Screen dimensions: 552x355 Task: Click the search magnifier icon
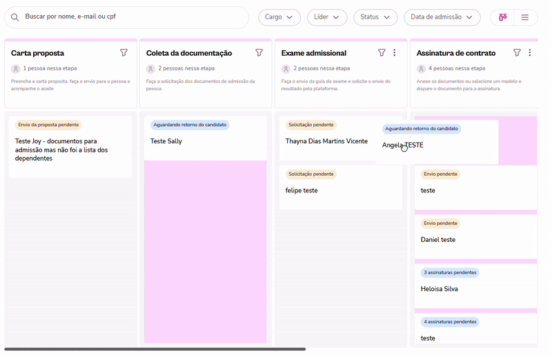tap(14, 17)
